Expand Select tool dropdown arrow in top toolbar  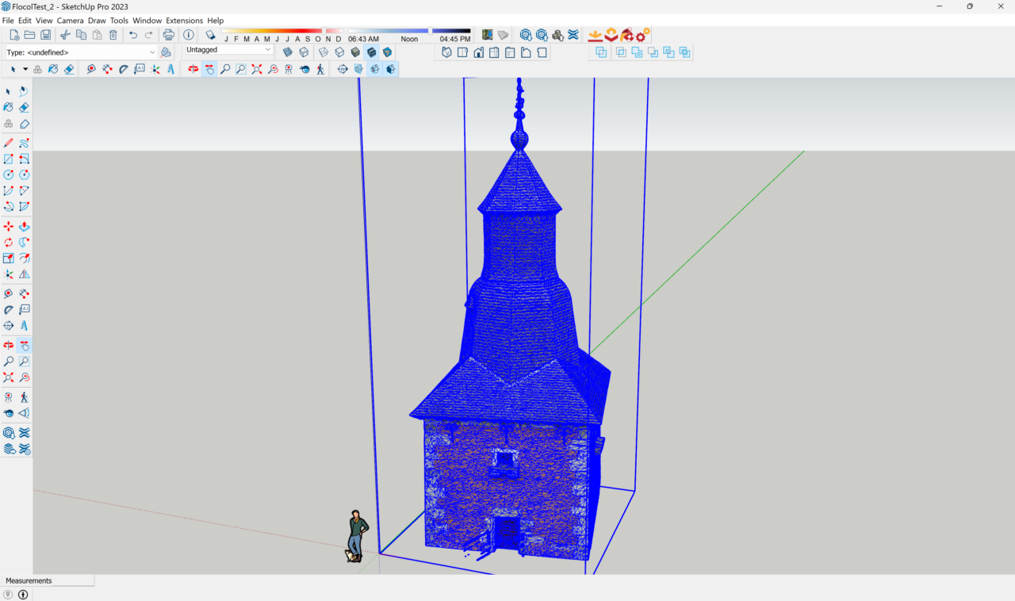tap(25, 70)
